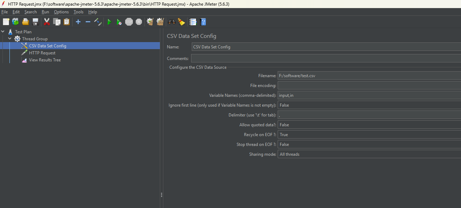Click the Filename field with test.csv path
The width and height of the screenshot is (461, 208).
(369, 75)
